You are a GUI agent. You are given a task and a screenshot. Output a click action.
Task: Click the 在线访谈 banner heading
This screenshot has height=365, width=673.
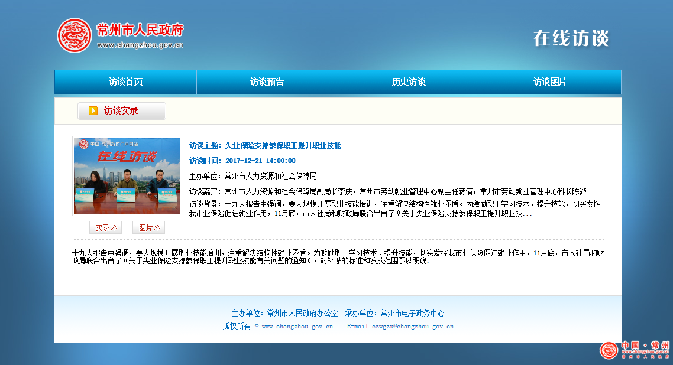[x=571, y=38]
